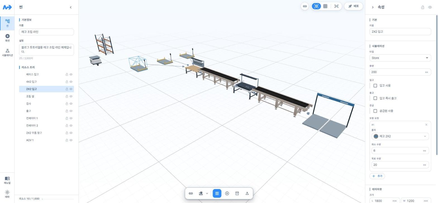Switch 테마 with the sun icon
The height and width of the screenshot is (203, 438).
(x=7, y=194)
